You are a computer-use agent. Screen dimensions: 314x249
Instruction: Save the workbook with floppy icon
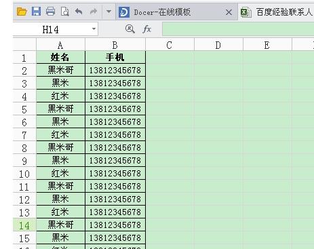pyautogui.click(x=36, y=12)
